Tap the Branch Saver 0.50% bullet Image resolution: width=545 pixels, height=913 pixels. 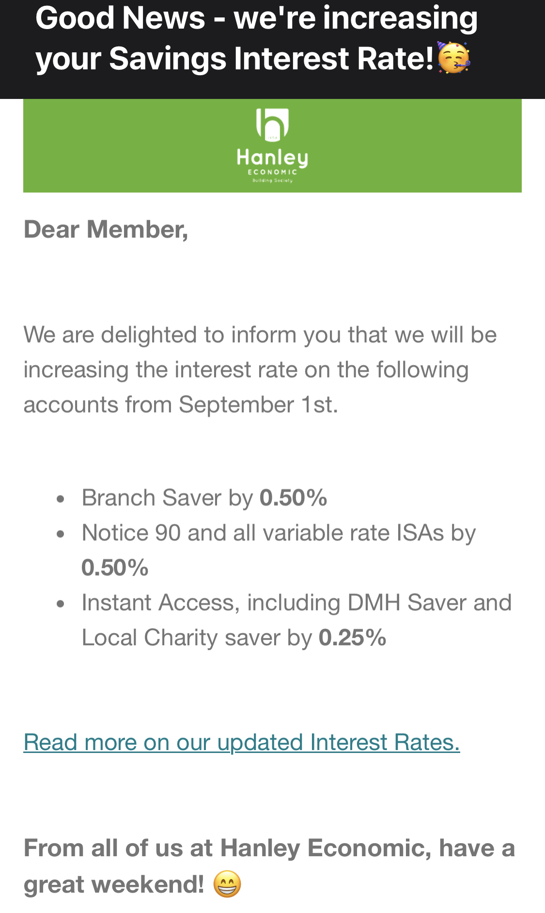tap(204, 498)
